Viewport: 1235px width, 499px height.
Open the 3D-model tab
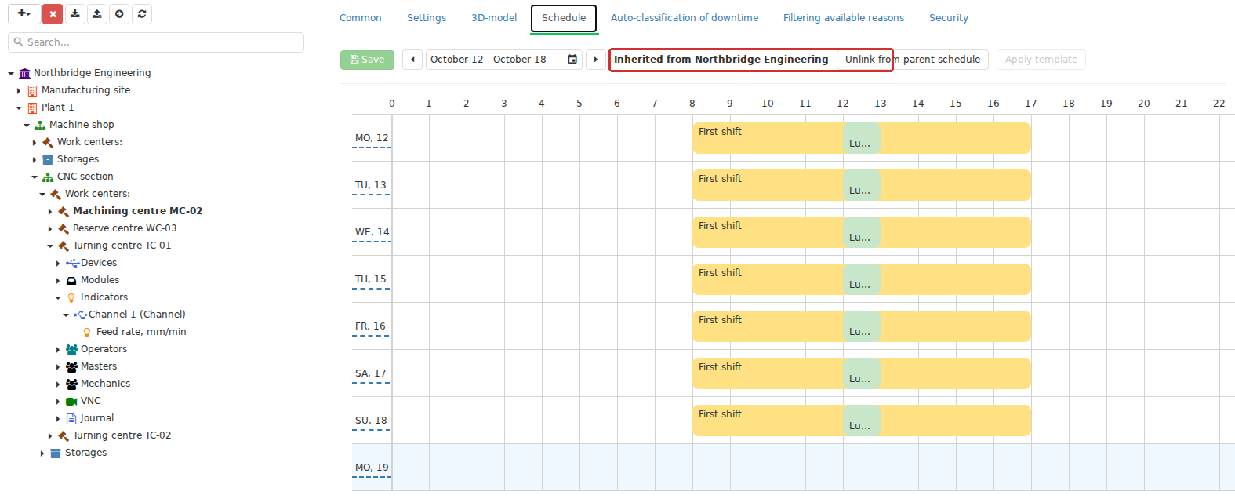pyautogui.click(x=494, y=17)
